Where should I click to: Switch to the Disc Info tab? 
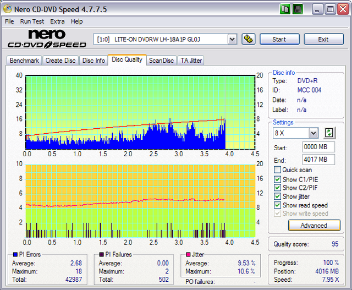point(94,61)
